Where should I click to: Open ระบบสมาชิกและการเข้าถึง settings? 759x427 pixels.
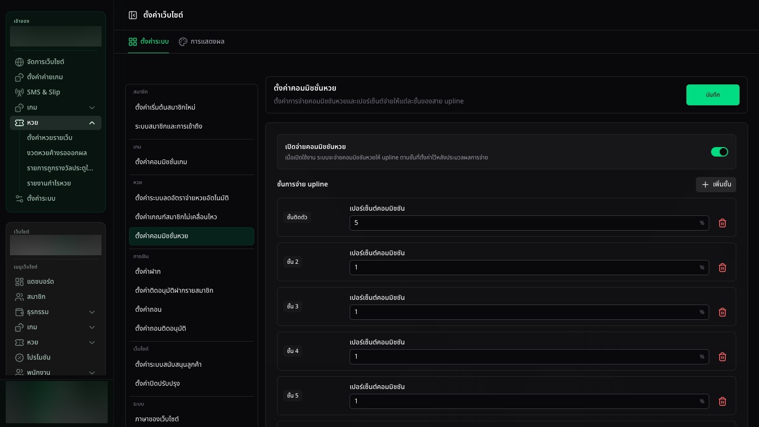click(x=192, y=126)
